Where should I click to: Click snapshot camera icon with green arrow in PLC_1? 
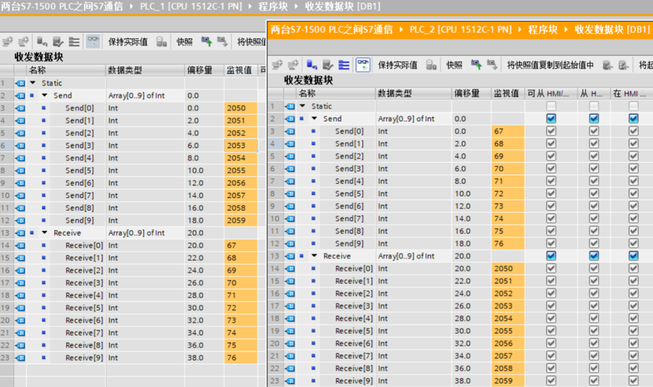pyautogui.click(x=206, y=41)
